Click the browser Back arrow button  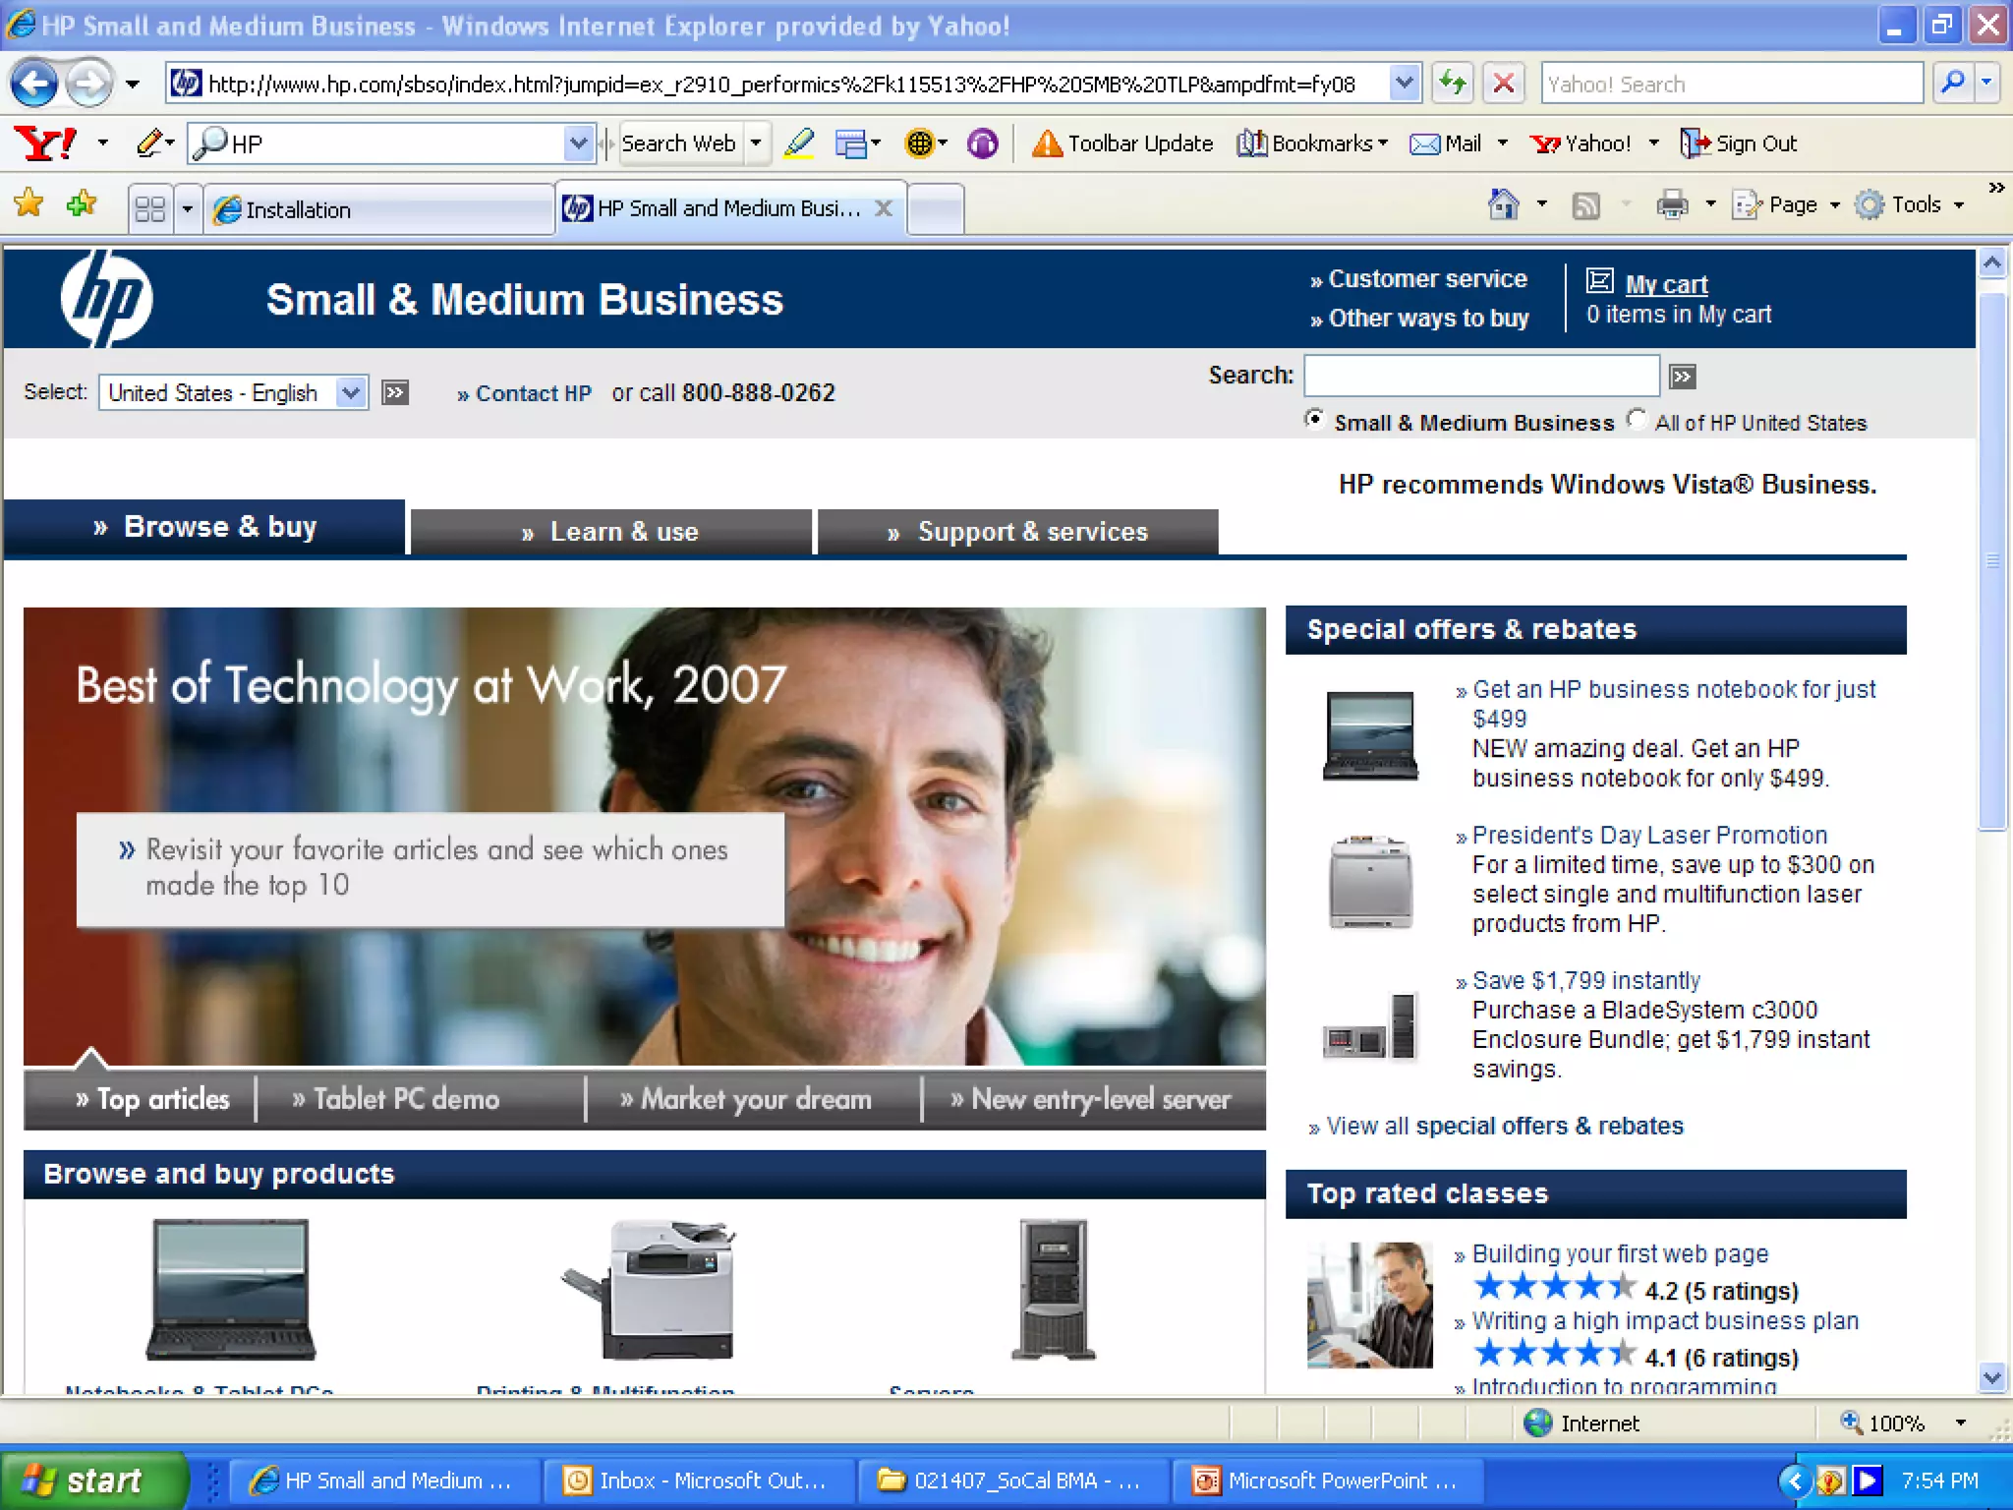click(x=34, y=84)
